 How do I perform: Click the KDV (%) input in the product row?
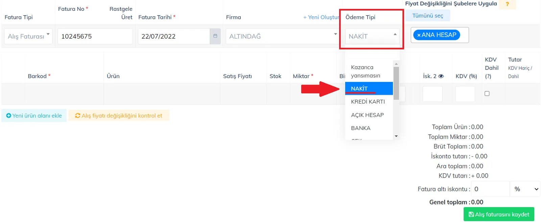pyautogui.click(x=465, y=94)
